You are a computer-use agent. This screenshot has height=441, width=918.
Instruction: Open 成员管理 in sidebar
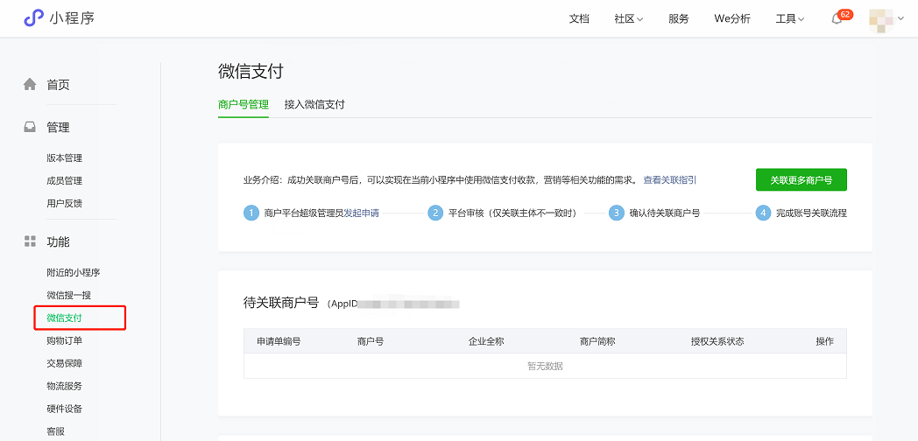65,181
